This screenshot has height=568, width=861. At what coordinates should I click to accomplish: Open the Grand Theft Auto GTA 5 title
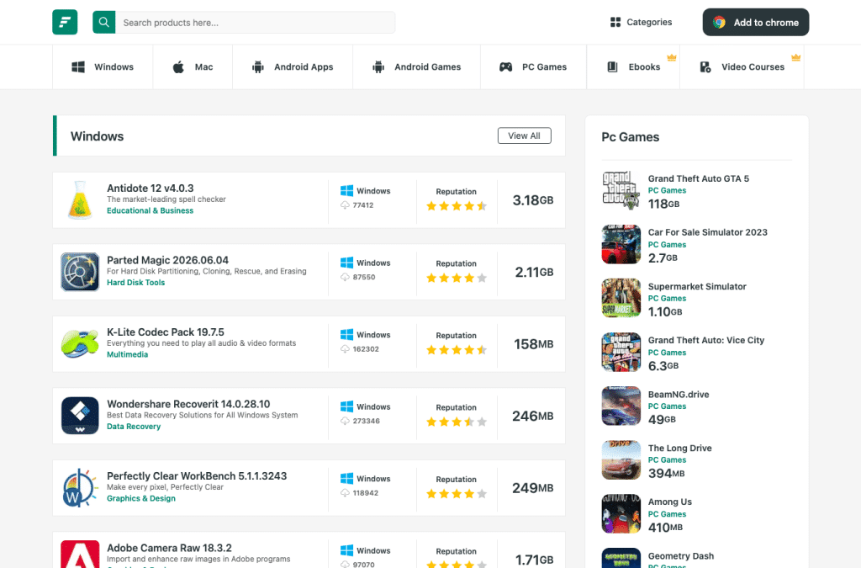(x=699, y=178)
